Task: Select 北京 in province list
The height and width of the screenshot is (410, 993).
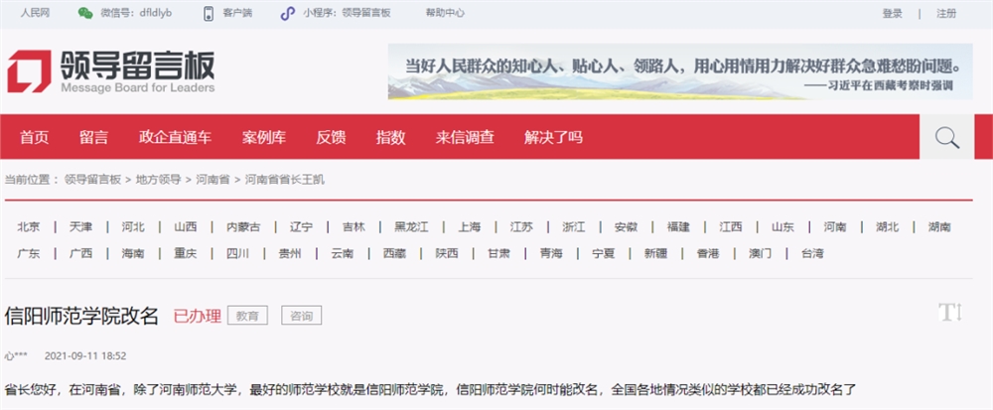Action: pyautogui.click(x=29, y=226)
